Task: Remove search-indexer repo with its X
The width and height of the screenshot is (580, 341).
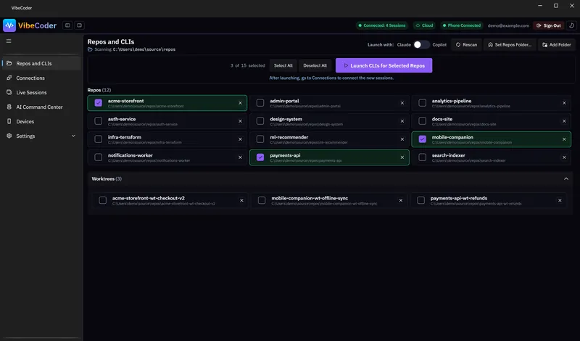Action: (564, 157)
